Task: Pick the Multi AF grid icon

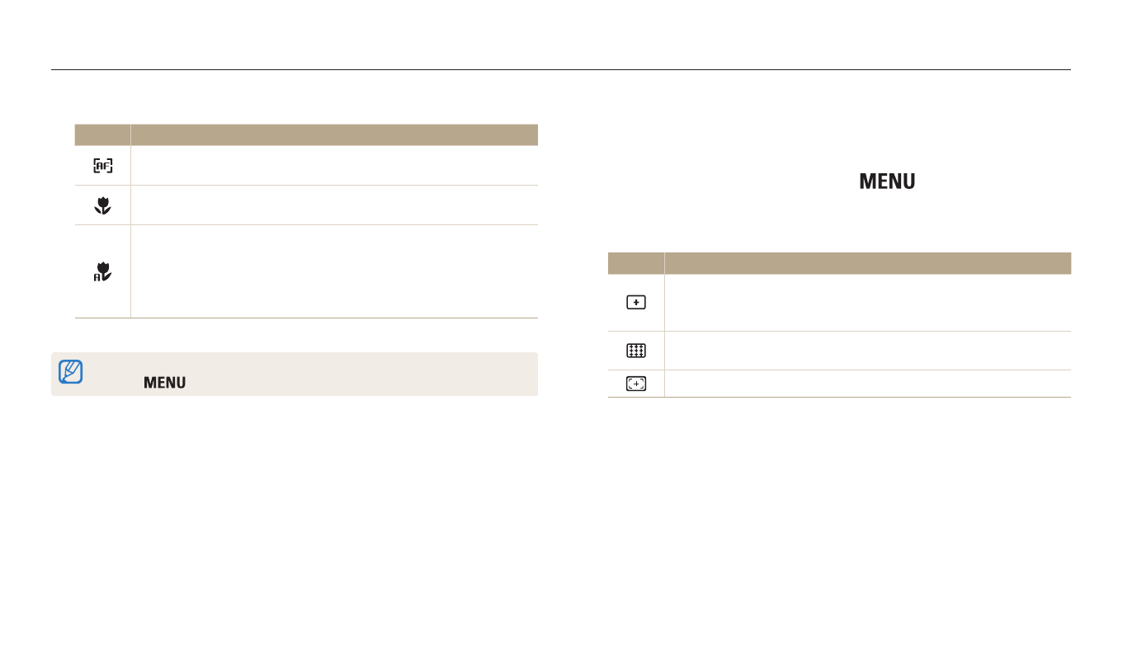Action: [x=635, y=351]
